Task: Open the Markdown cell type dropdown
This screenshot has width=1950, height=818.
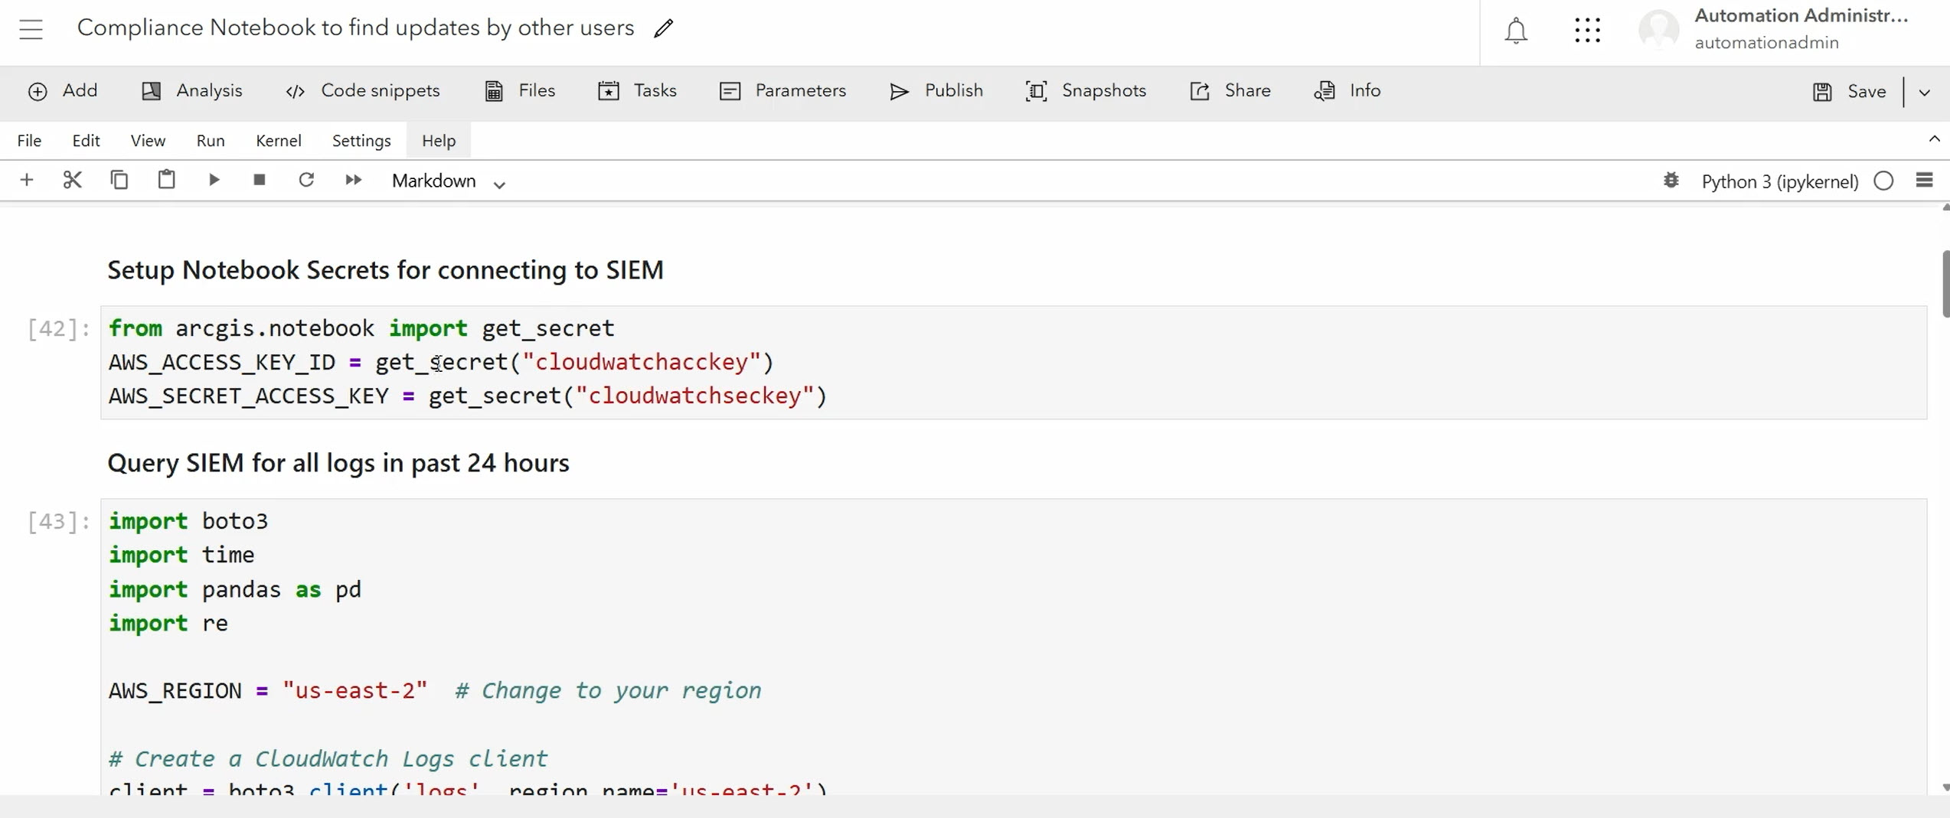Action: [x=449, y=181]
